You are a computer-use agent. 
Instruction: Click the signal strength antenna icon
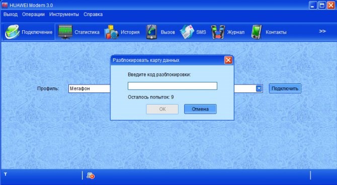click(x=6, y=174)
